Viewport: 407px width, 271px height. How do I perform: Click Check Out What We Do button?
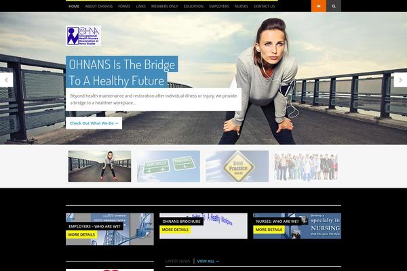pos(94,123)
